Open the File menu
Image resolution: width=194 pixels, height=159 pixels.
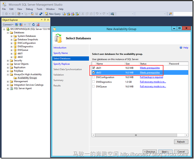(x=4, y=9)
